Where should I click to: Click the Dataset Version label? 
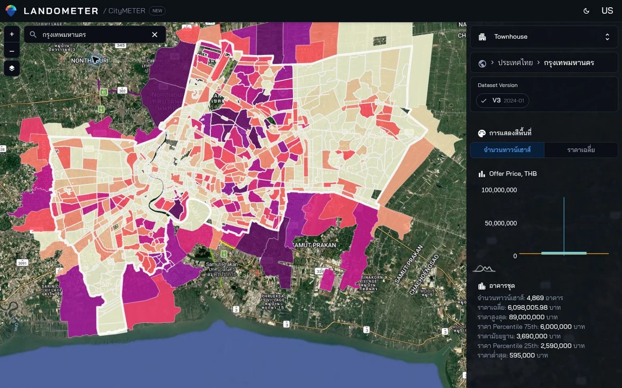(x=498, y=85)
